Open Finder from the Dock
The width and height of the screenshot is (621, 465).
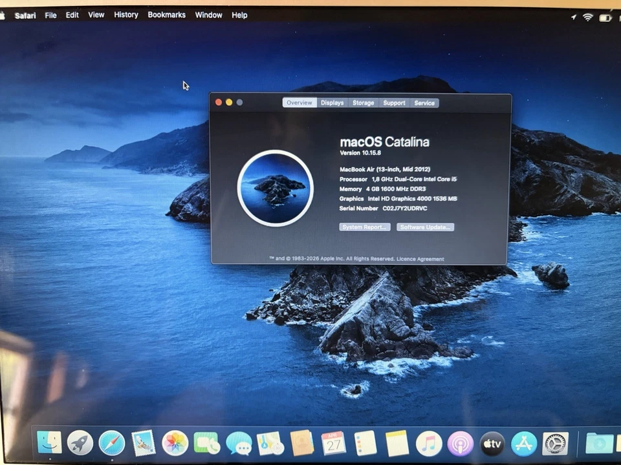tap(49, 442)
